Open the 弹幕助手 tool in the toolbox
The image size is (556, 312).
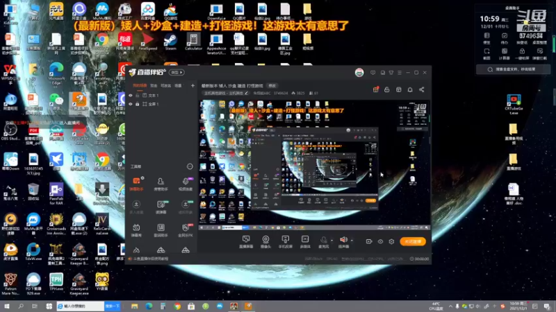click(x=136, y=184)
